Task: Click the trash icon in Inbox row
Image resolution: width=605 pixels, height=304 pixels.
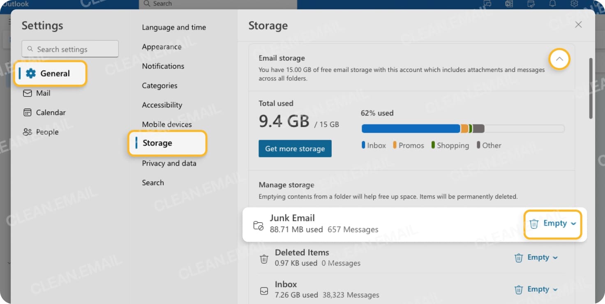Action: tap(519, 290)
